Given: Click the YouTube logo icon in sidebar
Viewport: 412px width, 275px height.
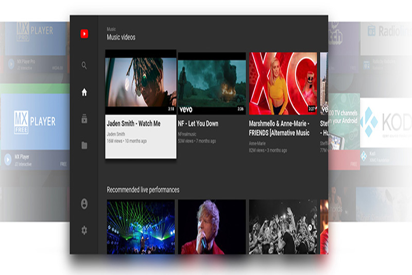Looking at the screenshot, I should [84, 34].
